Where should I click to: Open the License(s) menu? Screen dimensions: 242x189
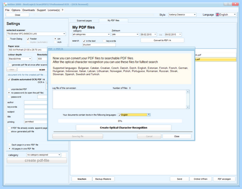tap(54, 10)
